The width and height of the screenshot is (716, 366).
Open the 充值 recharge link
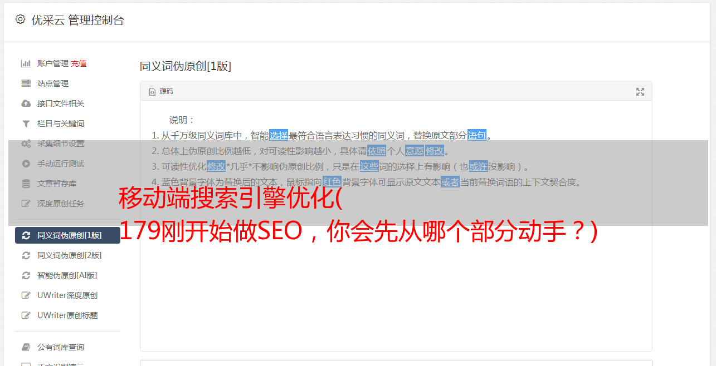tap(79, 63)
